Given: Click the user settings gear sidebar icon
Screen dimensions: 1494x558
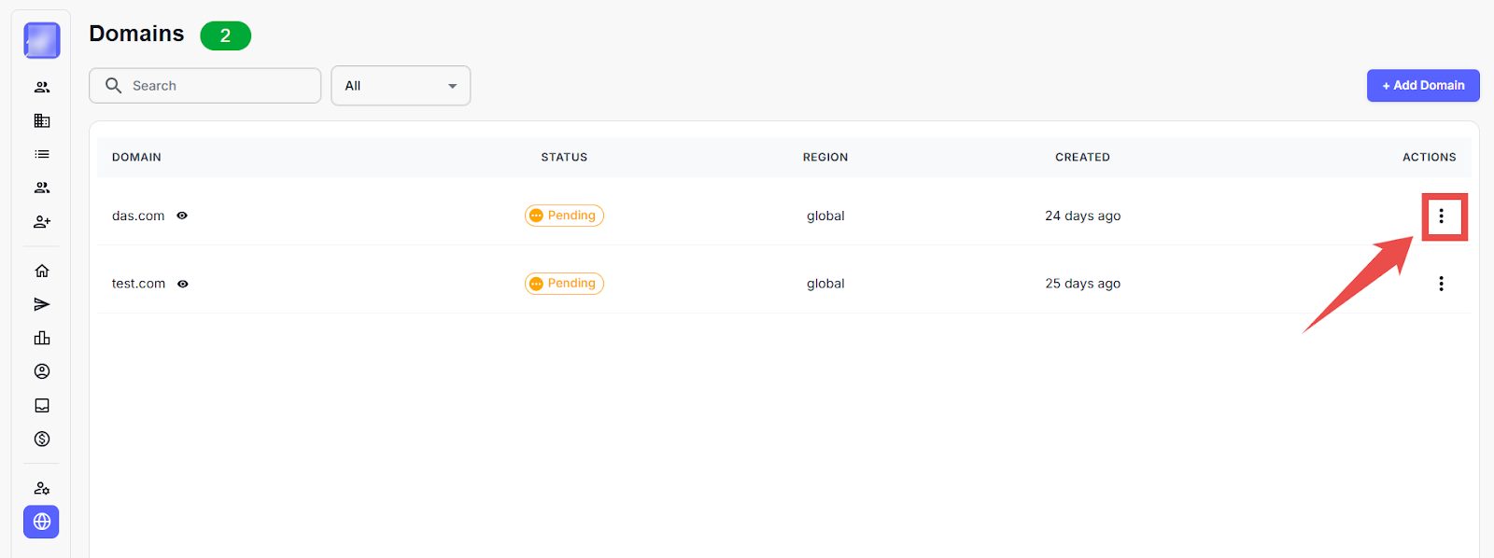Looking at the screenshot, I should tap(42, 488).
